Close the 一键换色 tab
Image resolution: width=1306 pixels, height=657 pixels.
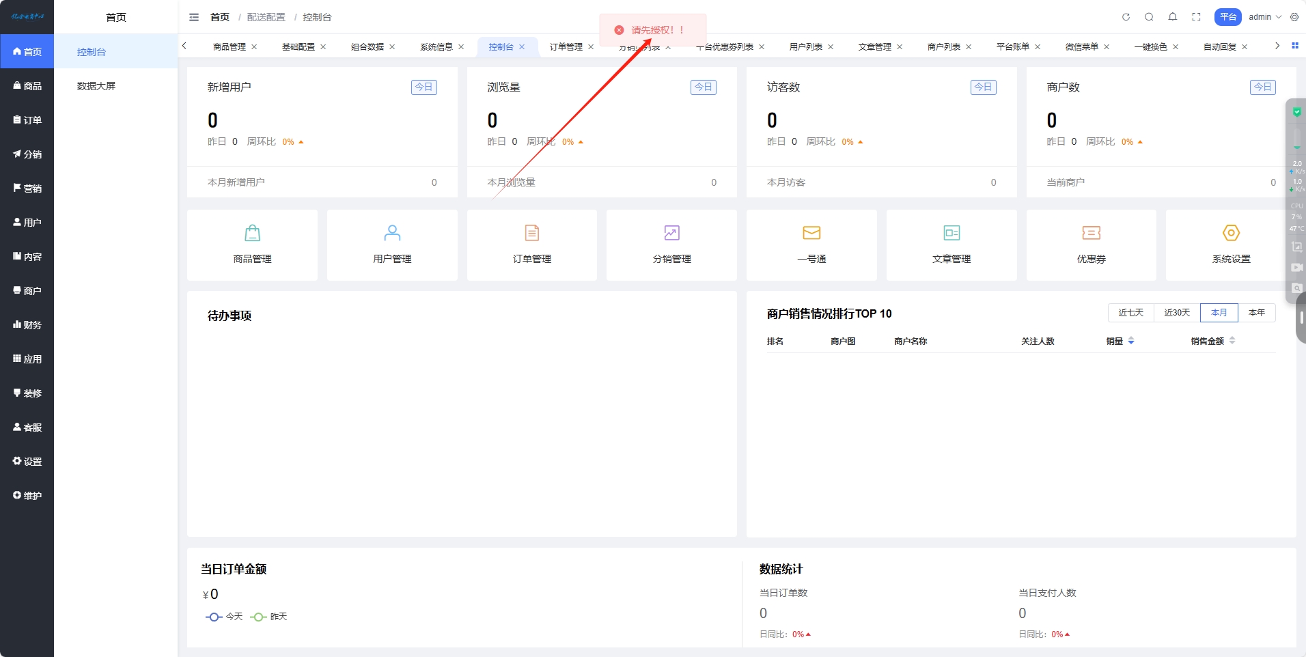point(1176,47)
